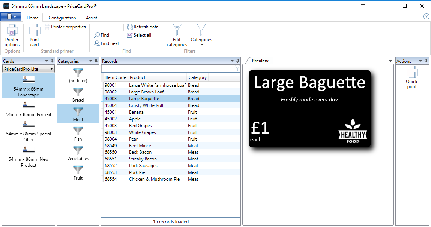Pin the Records panel
431x227 pixels.
click(237, 61)
